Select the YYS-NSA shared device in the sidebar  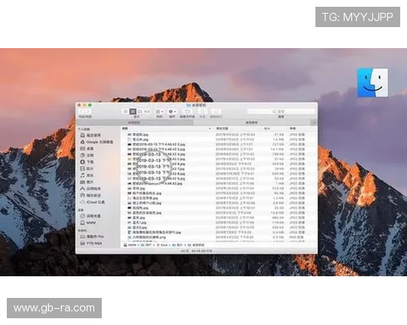click(x=94, y=242)
